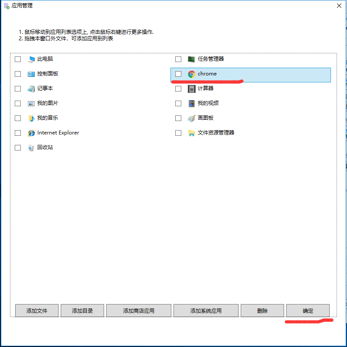The width and height of the screenshot is (347, 347).
Task: Click the 添加系统应用 button
Action: pos(206,311)
